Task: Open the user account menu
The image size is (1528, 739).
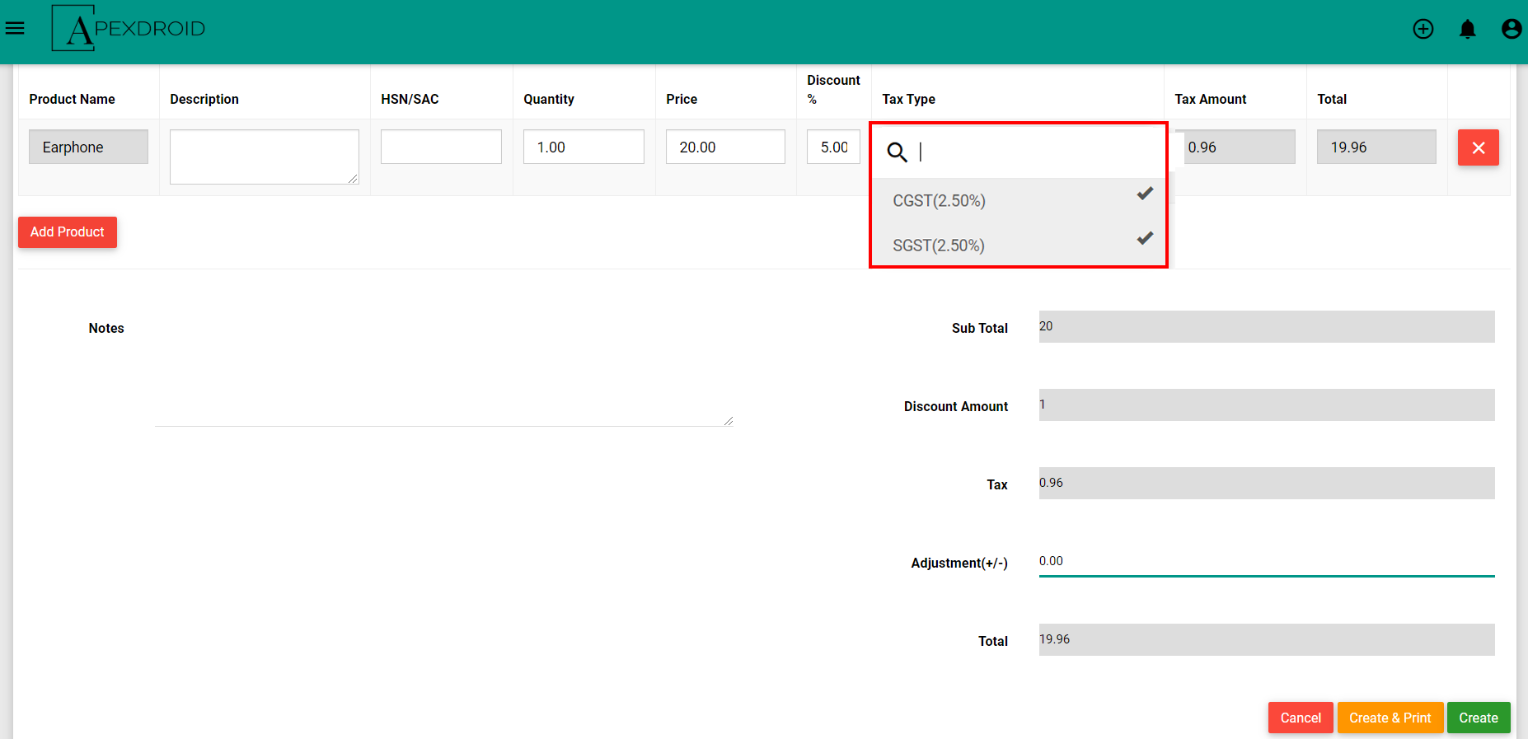Action: (1512, 29)
